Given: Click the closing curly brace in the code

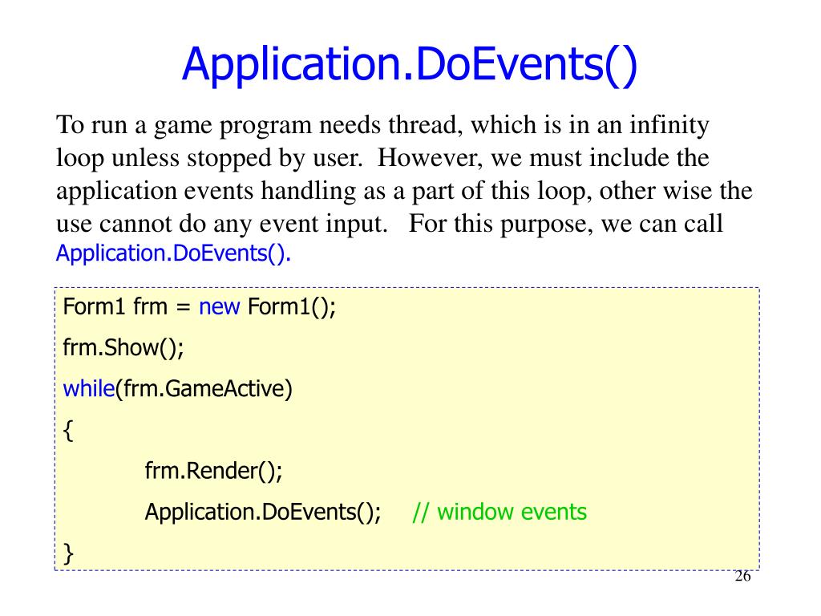Looking at the screenshot, I should point(68,553).
